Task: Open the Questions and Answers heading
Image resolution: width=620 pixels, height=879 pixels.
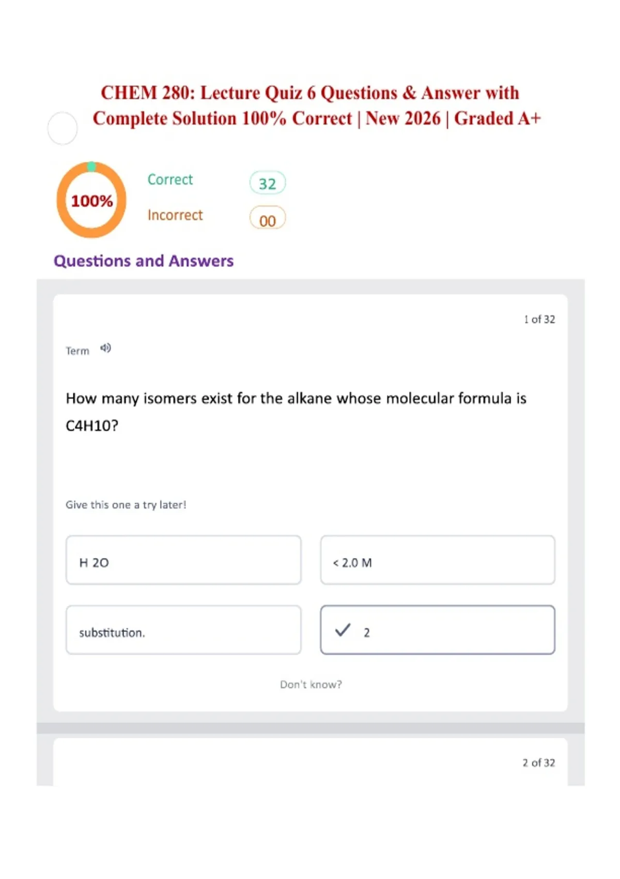Action: [144, 261]
